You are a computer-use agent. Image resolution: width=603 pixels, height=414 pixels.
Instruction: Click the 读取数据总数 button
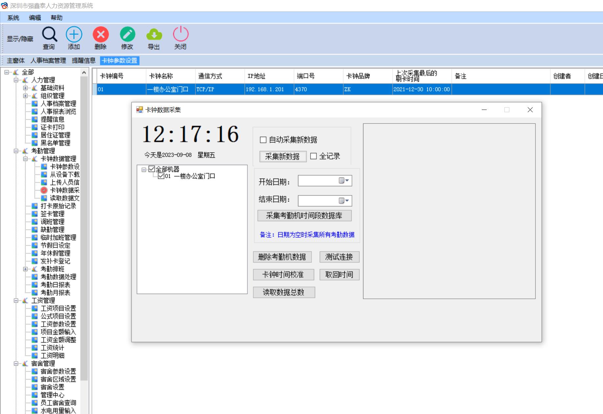284,292
